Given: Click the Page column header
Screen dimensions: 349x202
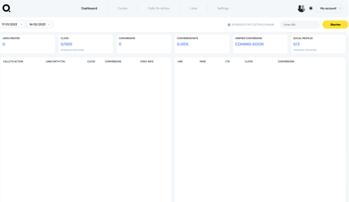Looking at the screenshot, I should (x=202, y=62).
